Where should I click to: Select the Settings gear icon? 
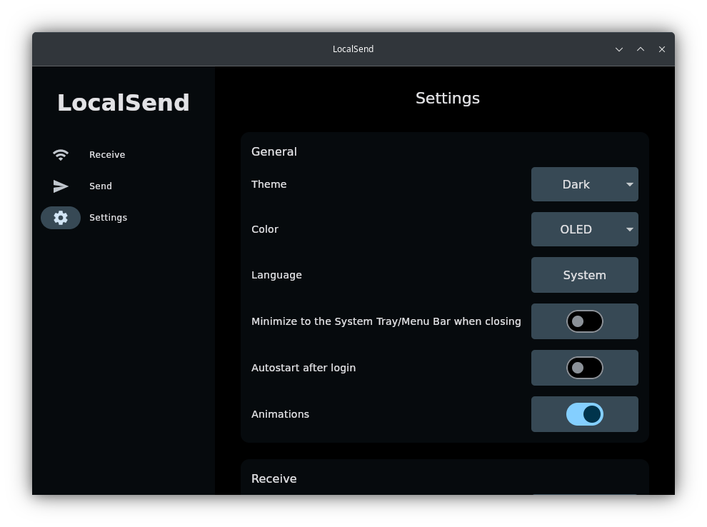click(61, 218)
